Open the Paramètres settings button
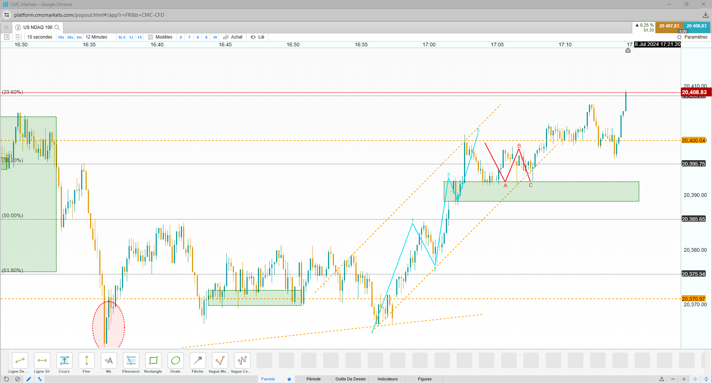 (x=692, y=37)
